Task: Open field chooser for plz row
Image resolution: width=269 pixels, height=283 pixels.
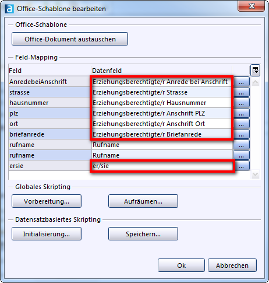Action: coord(241,113)
